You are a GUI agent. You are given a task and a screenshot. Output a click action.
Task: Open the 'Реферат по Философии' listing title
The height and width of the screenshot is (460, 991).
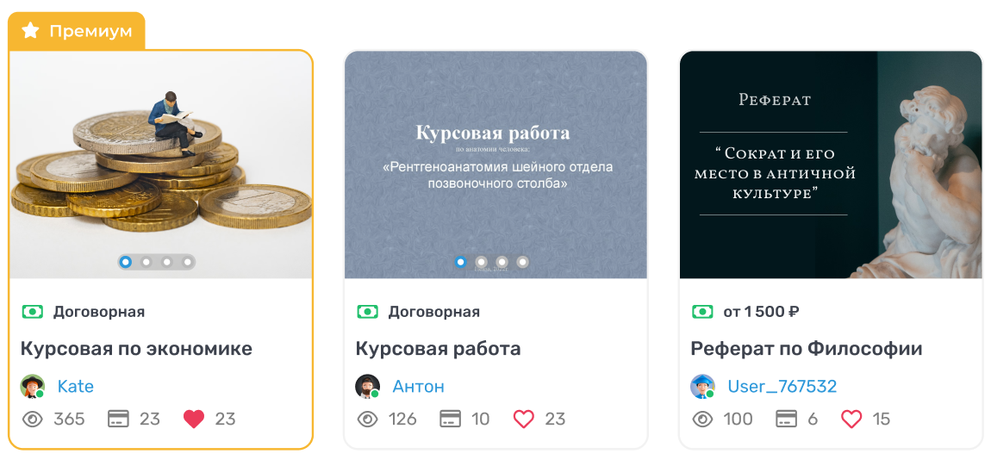tap(807, 349)
